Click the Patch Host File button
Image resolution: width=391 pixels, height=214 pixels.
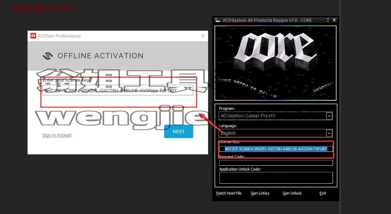pos(229,194)
